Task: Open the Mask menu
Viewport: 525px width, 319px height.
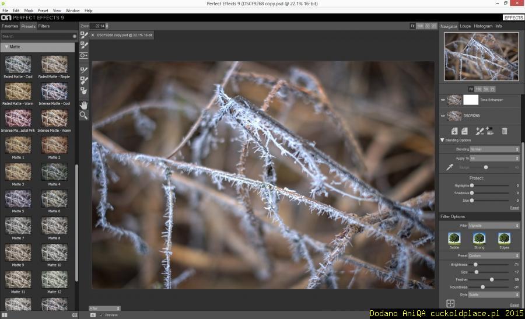Action: (x=28, y=10)
